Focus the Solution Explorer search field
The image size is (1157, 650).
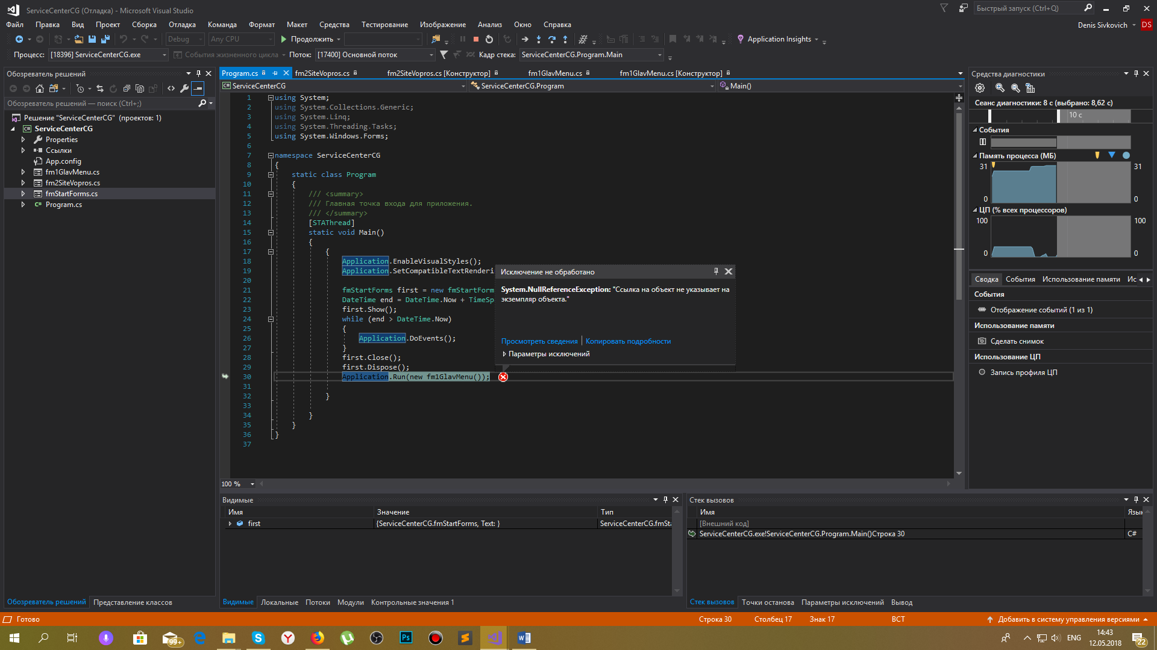point(101,104)
